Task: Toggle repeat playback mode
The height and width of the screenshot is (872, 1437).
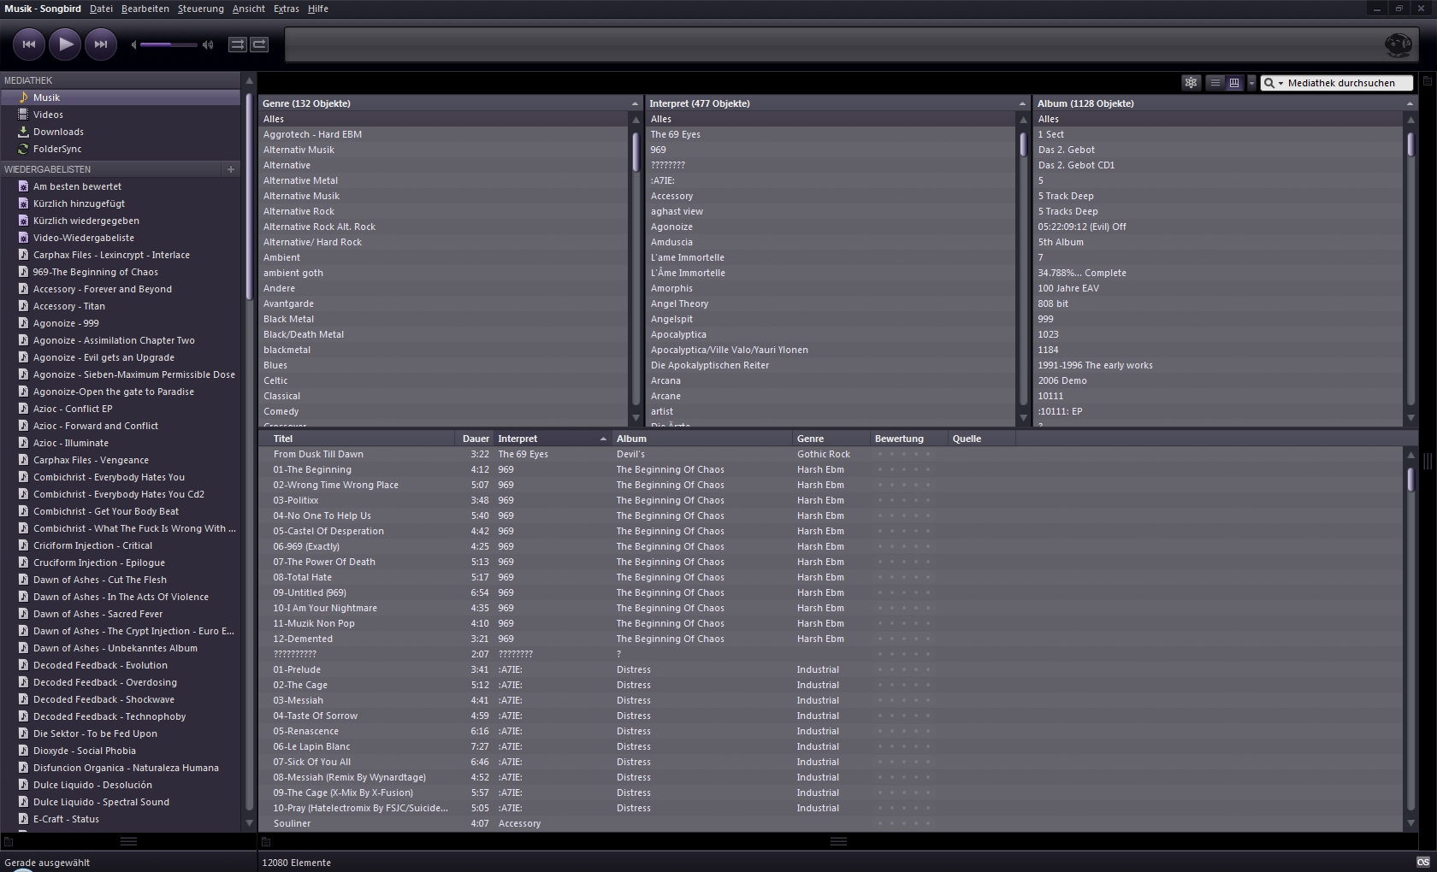Action: [259, 44]
